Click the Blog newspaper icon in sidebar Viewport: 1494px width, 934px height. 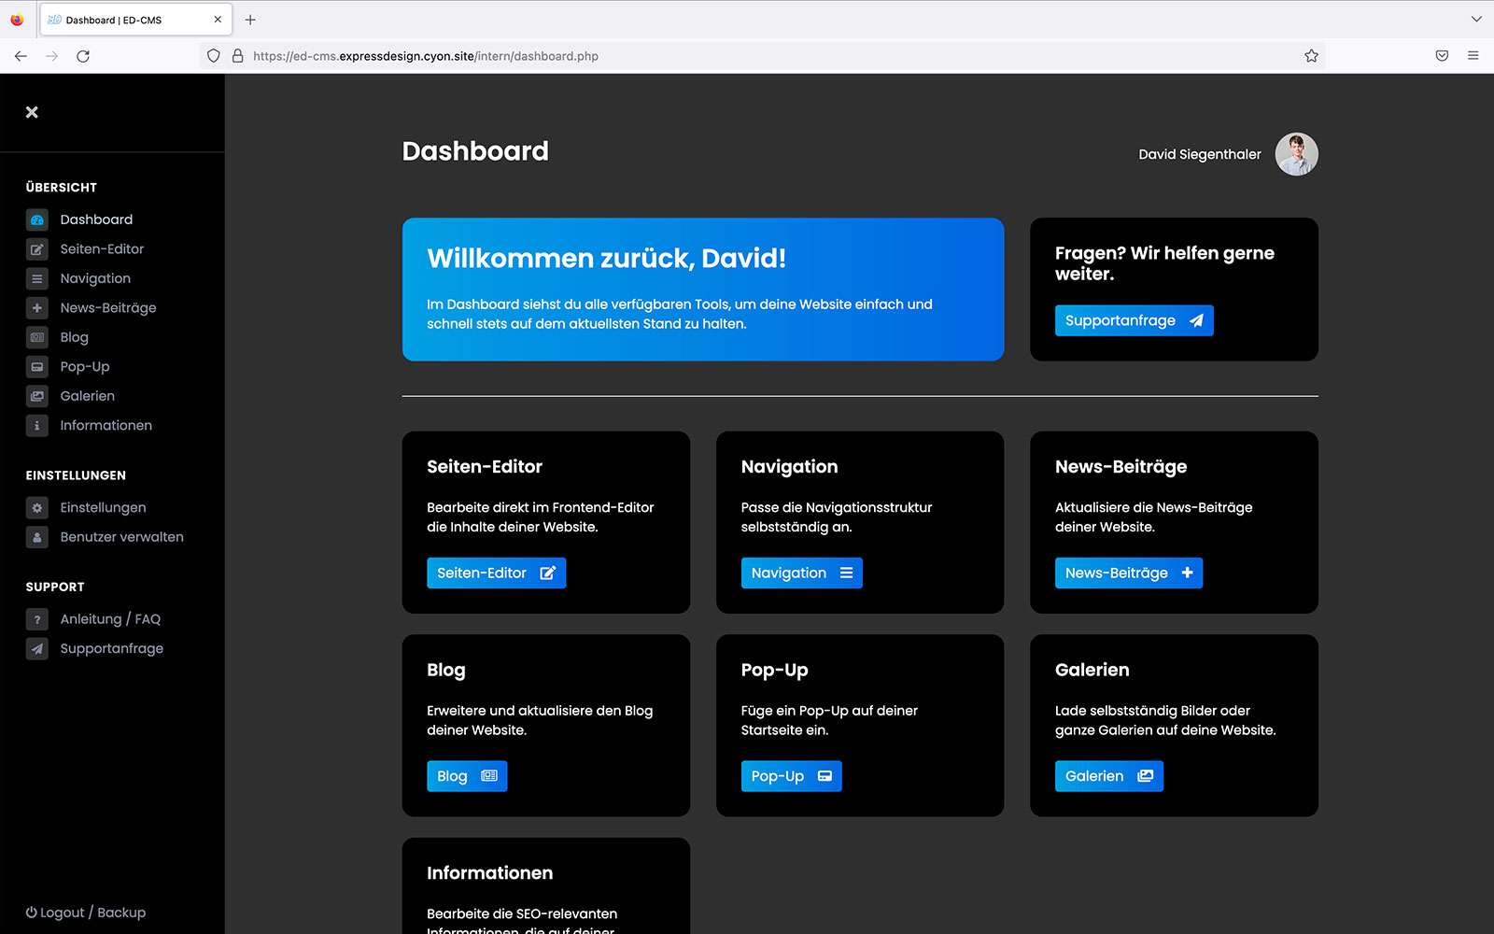tap(37, 337)
